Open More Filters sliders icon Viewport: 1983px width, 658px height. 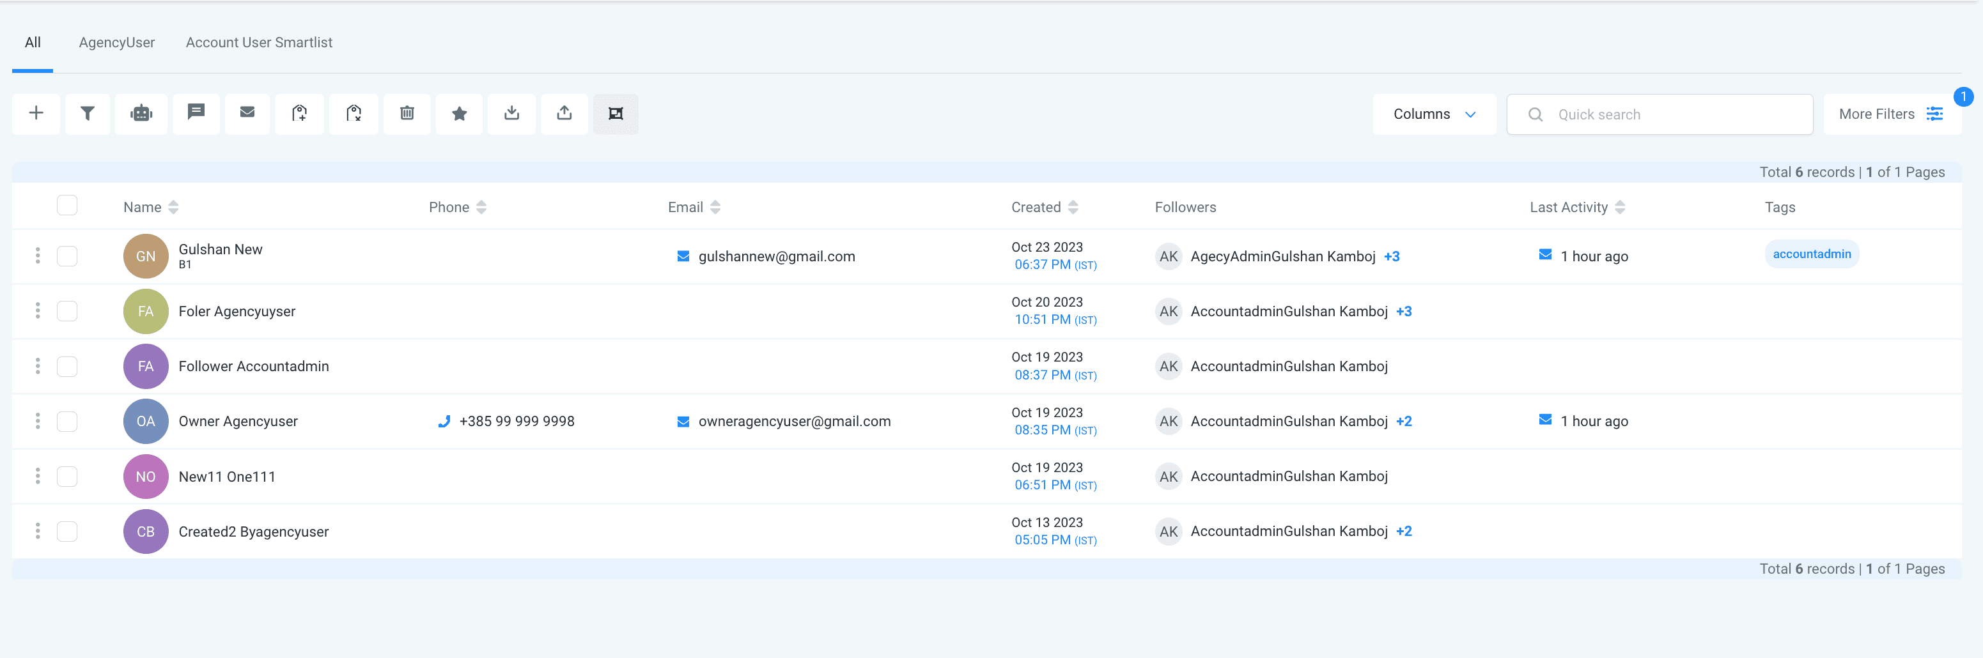coord(1934,114)
